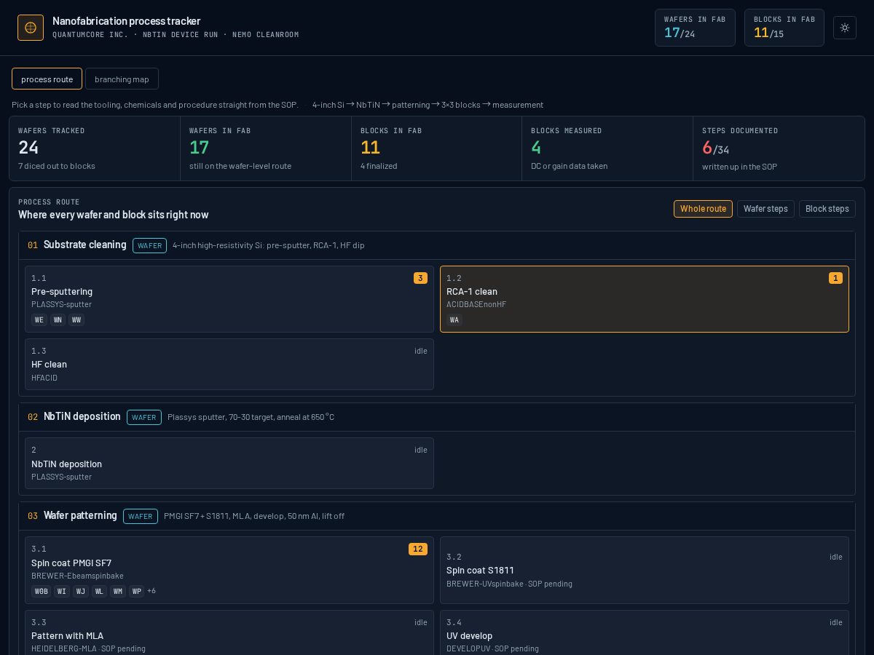Click wafer chip WP
The width and height of the screenshot is (874, 655).
136,591
